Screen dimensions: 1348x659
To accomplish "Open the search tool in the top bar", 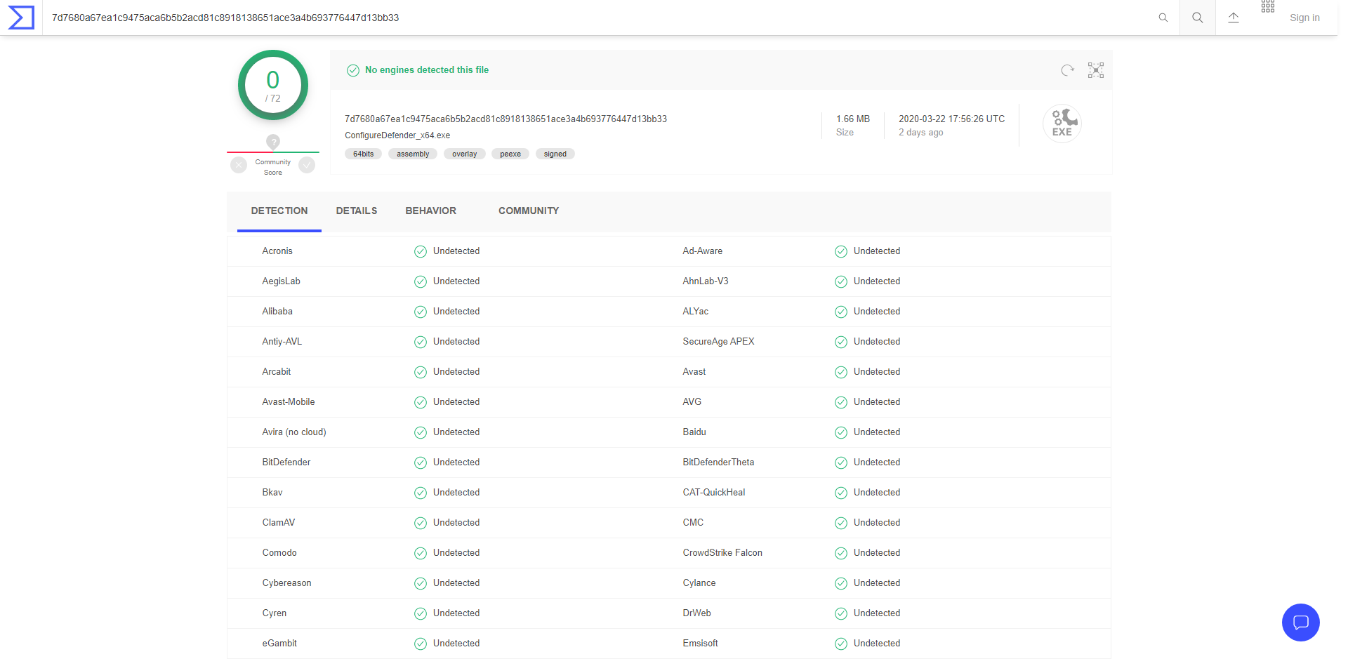I will (1197, 18).
